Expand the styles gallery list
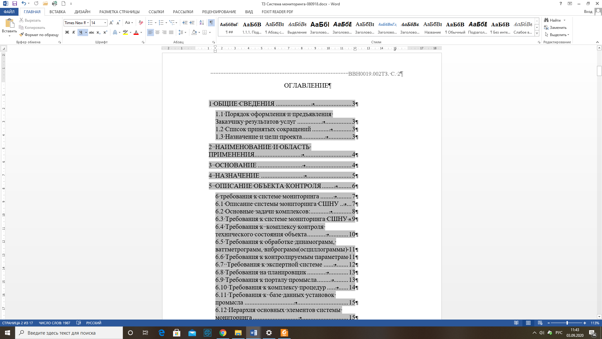 537,33
